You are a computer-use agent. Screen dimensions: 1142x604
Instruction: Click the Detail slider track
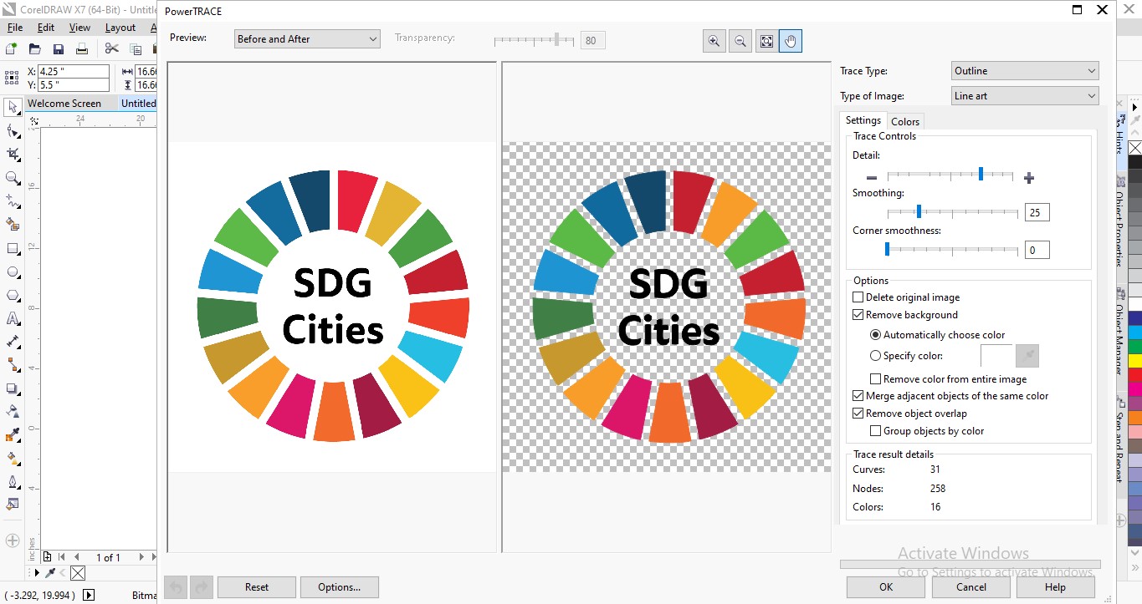coord(950,175)
